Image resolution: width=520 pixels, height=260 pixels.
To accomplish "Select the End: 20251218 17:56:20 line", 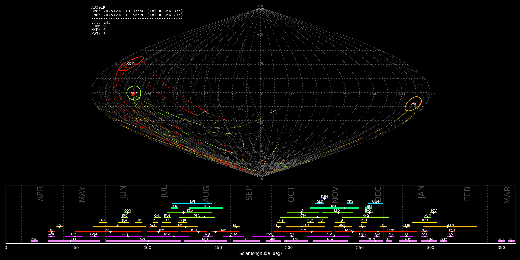I will point(137,15).
